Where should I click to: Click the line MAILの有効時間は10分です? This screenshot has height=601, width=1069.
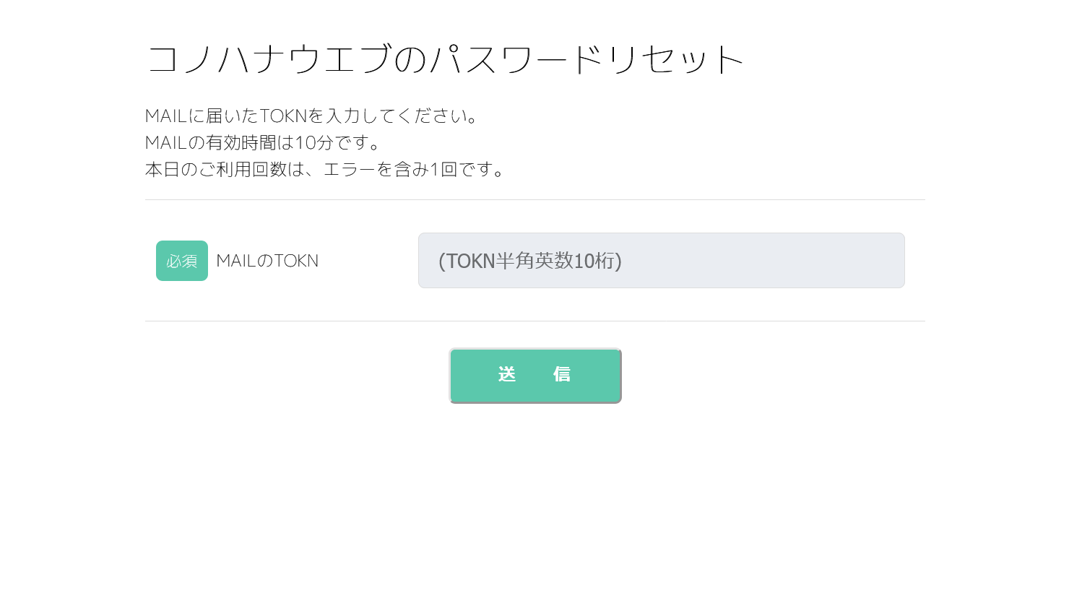[263, 142]
